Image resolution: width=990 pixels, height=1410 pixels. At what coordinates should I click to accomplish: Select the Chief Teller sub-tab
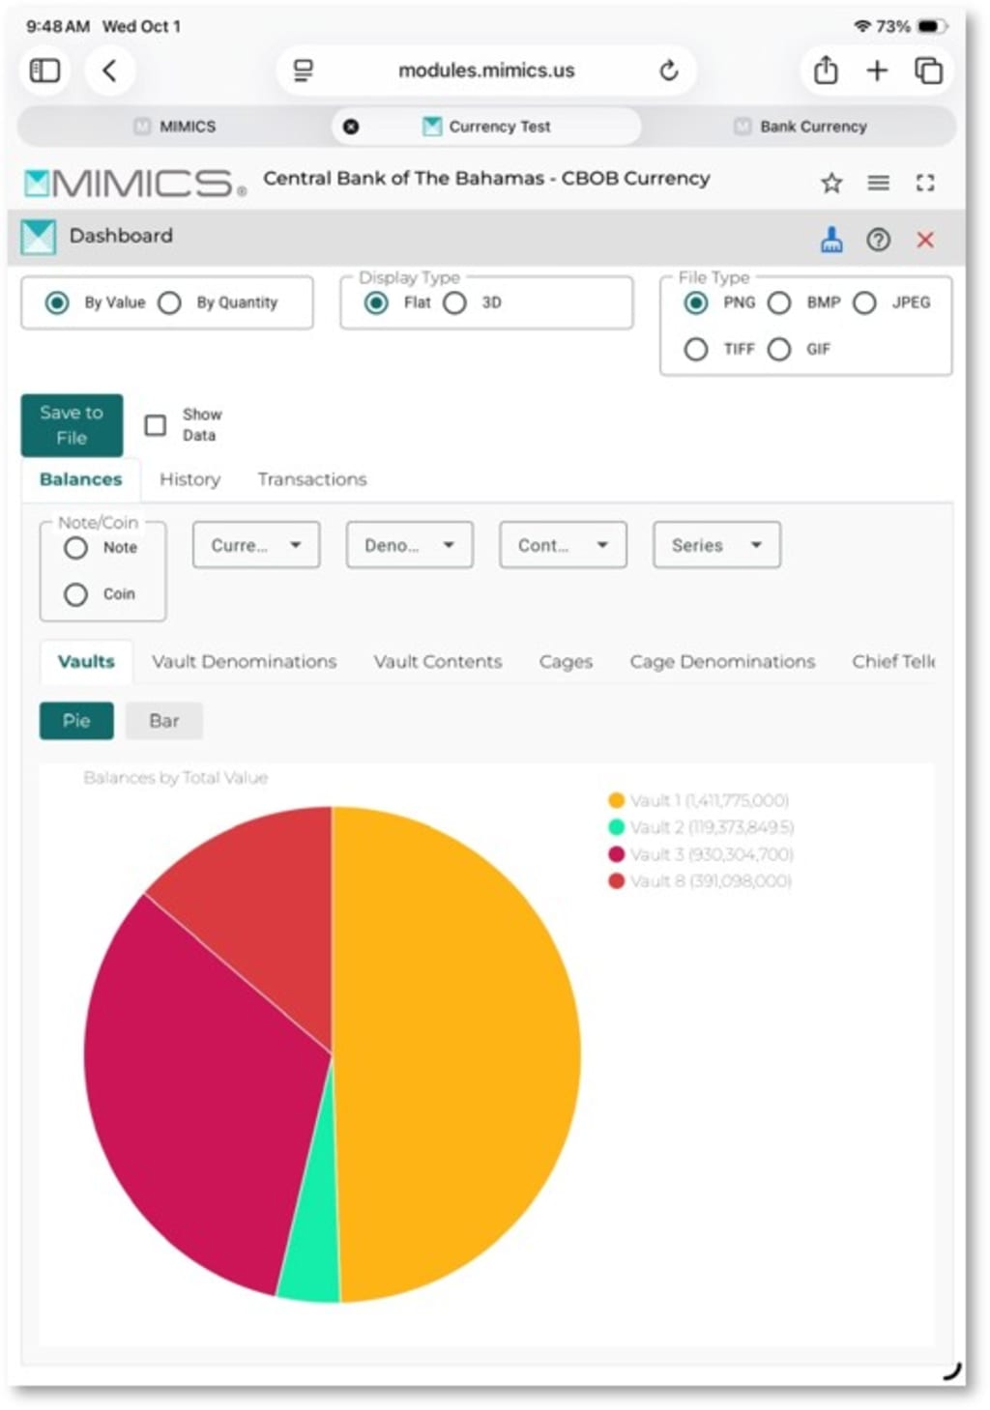coord(893,662)
